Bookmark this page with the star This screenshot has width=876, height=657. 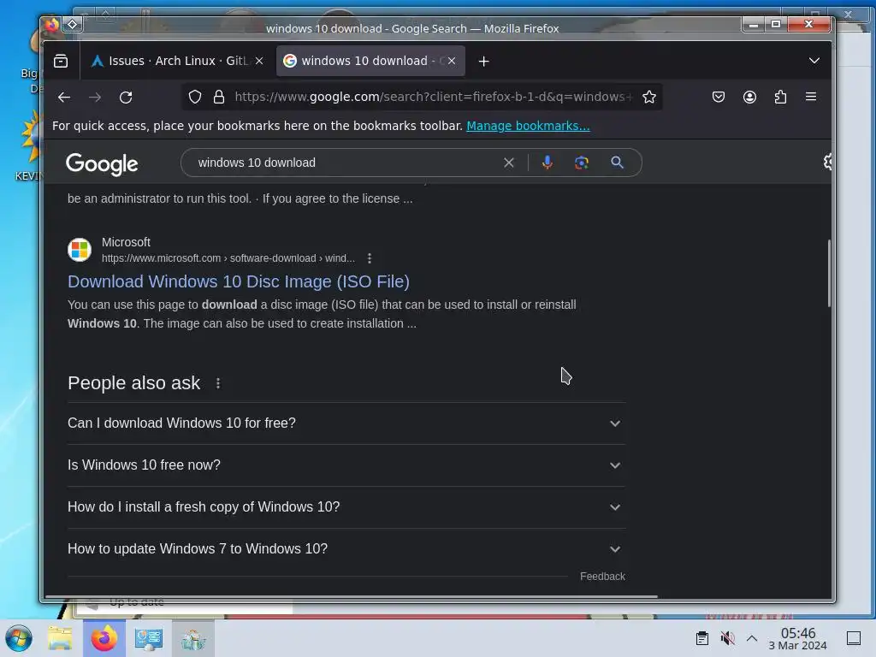[649, 98]
